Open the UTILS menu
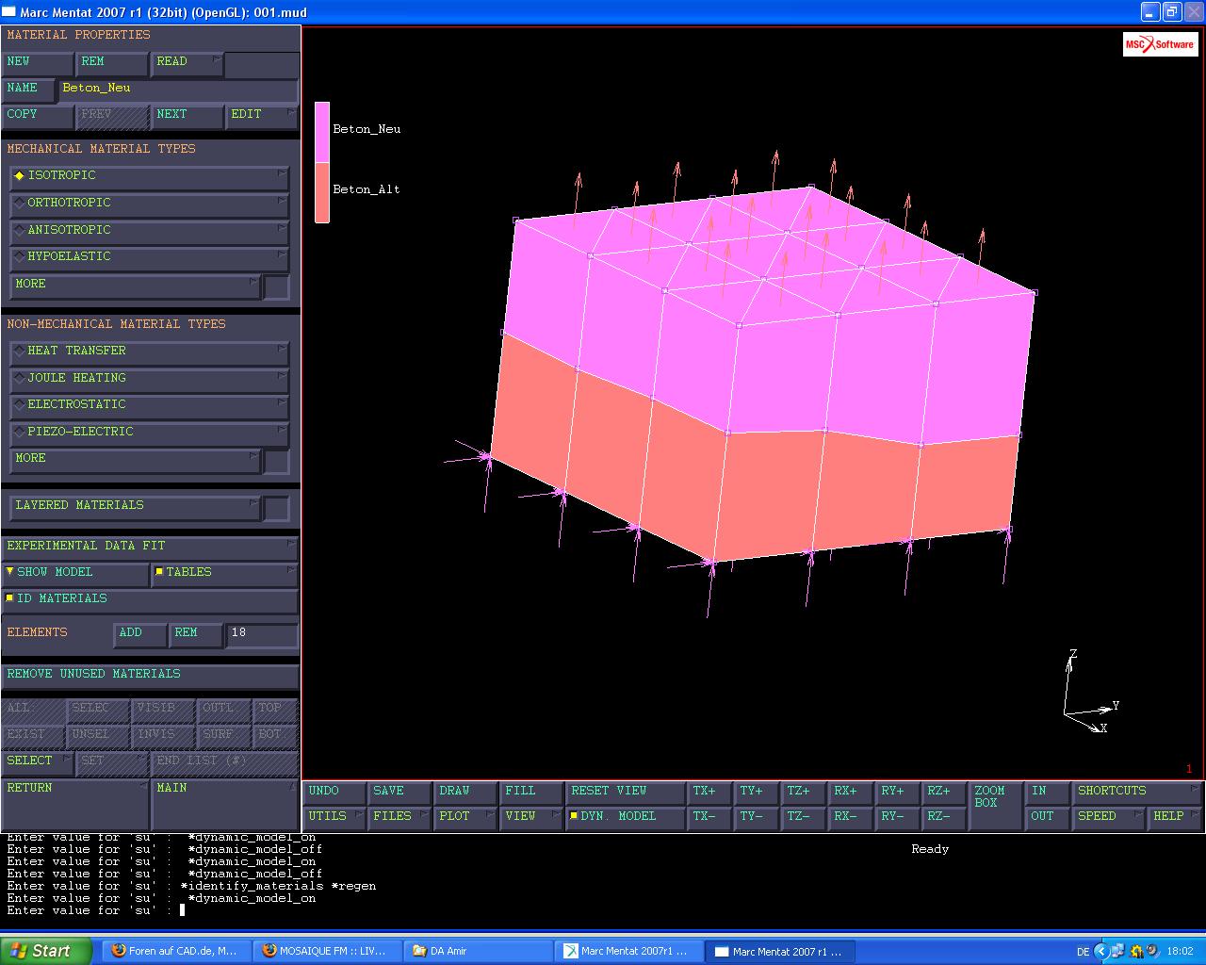Viewport: 1206px width, 965px height. 334,817
